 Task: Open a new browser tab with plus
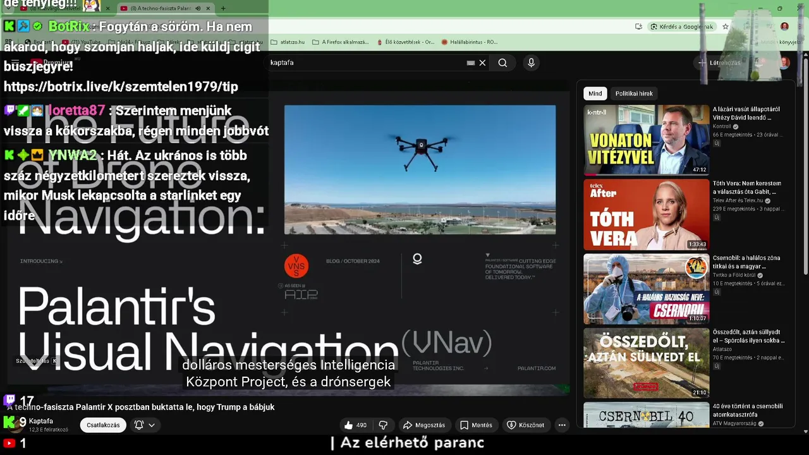coord(223,8)
